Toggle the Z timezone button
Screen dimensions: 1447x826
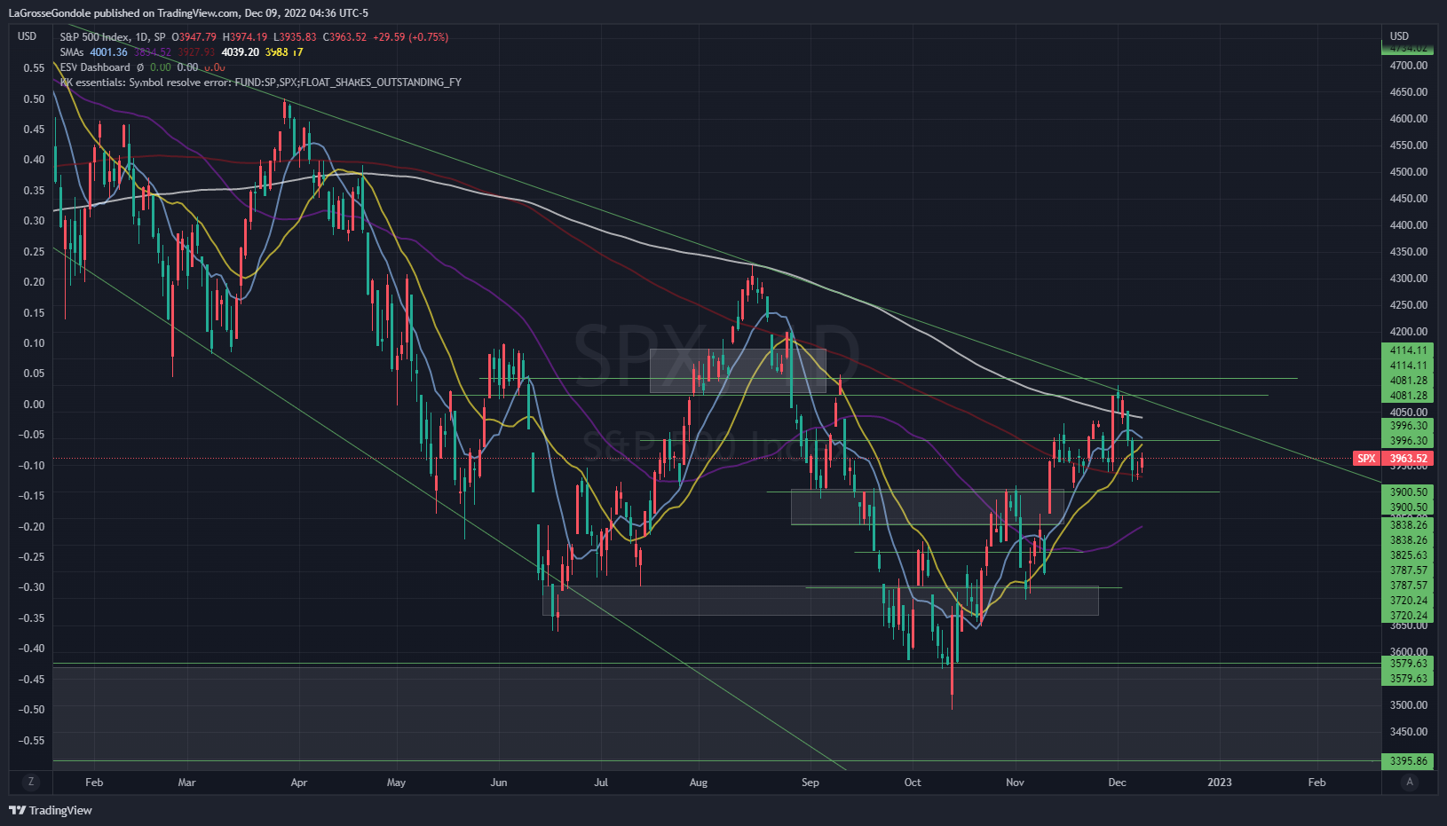click(x=31, y=782)
